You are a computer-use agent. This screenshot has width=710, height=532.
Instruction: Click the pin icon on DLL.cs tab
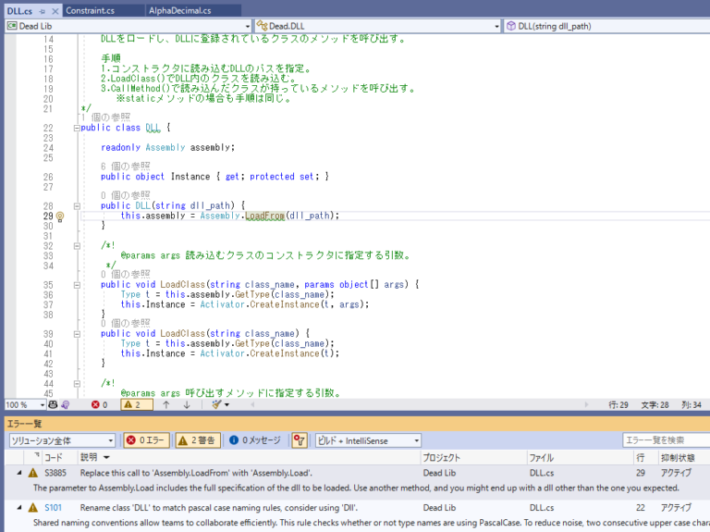(x=43, y=11)
